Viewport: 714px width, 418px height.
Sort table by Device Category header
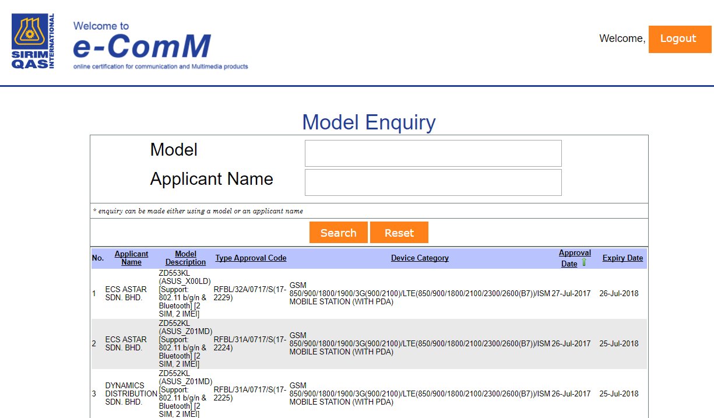420,258
